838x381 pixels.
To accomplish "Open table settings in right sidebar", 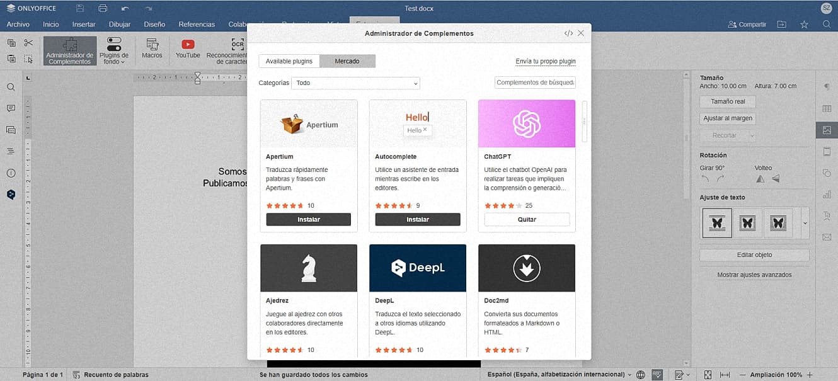I will [827, 109].
